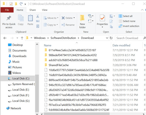
Task: Open the File menu tab
Action: [7, 10]
